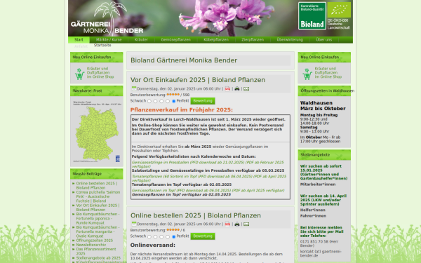Print the Vor Ort Einkaufen article
The width and height of the screenshot is (421, 263).
237,89
